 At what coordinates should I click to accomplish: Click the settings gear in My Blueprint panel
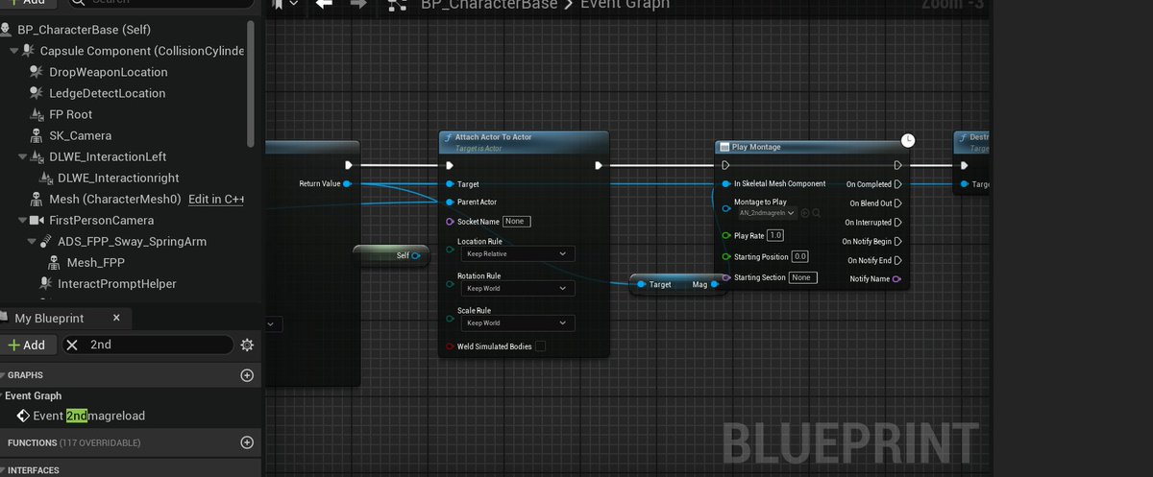click(247, 345)
